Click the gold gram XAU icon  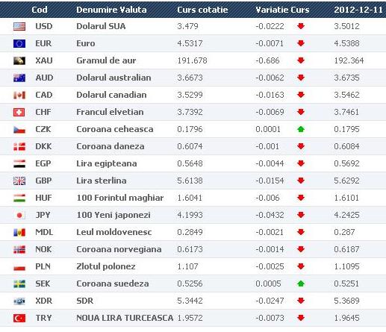click(19, 60)
